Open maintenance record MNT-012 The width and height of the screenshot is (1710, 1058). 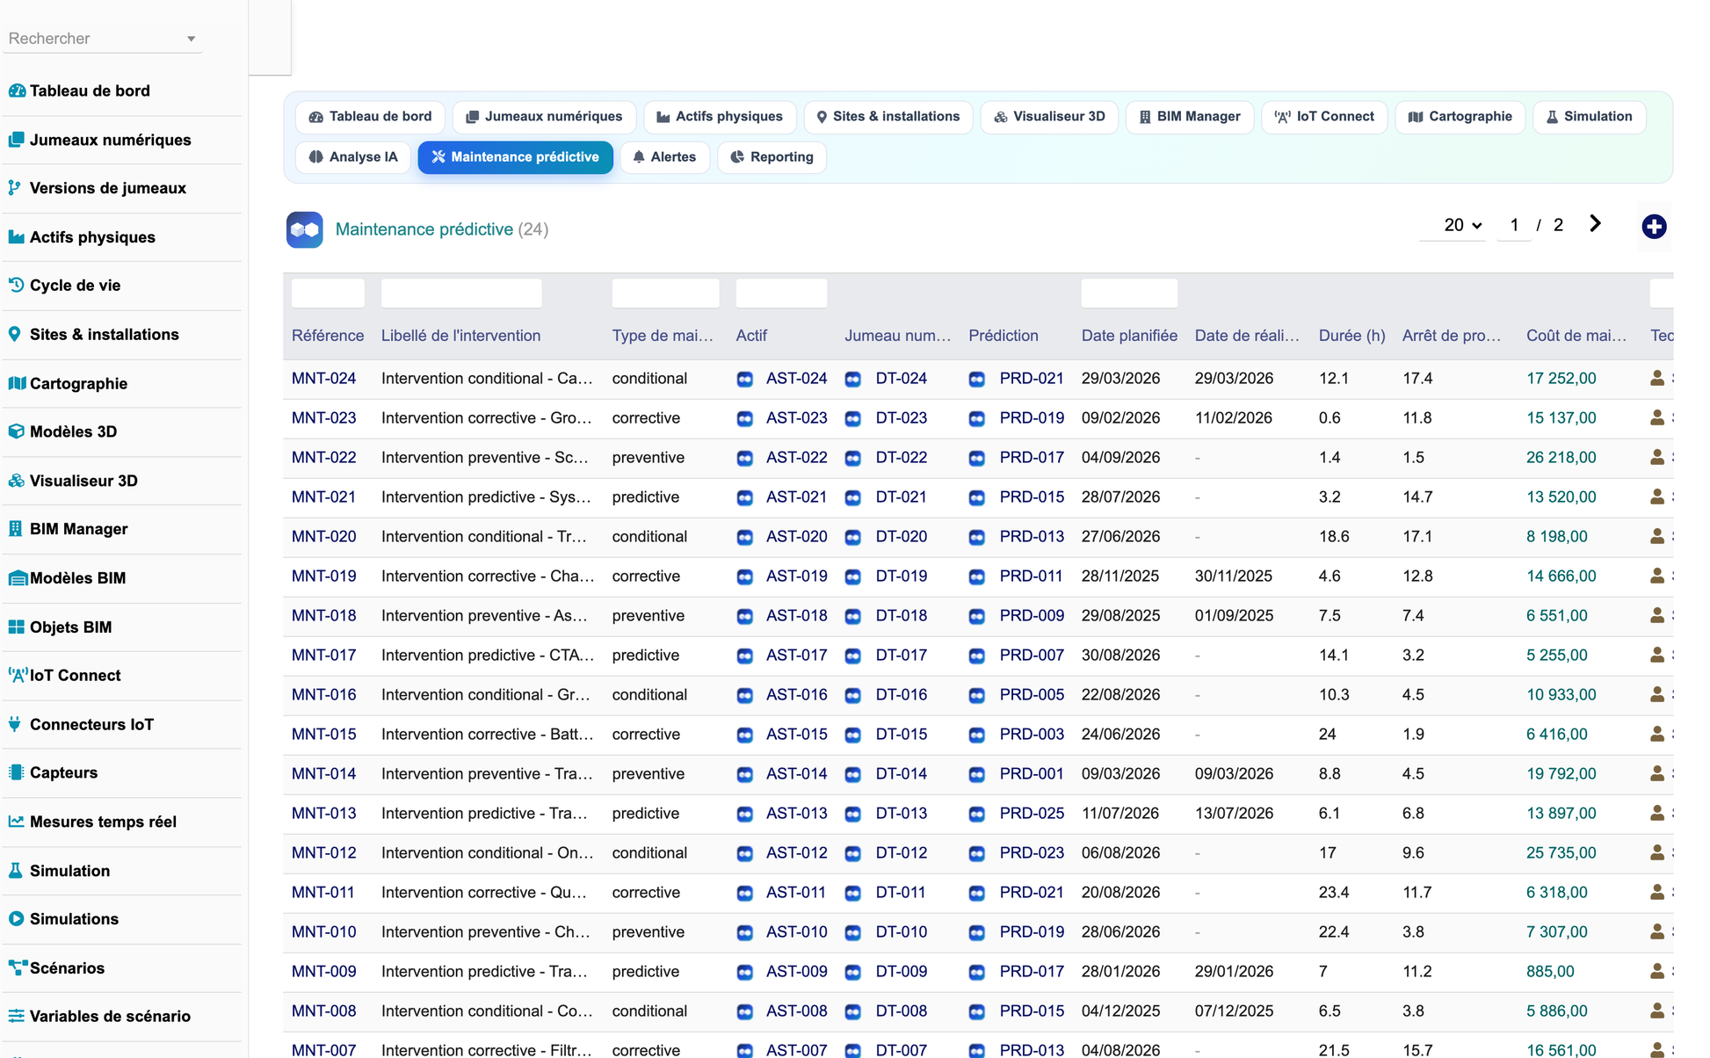click(x=323, y=853)
